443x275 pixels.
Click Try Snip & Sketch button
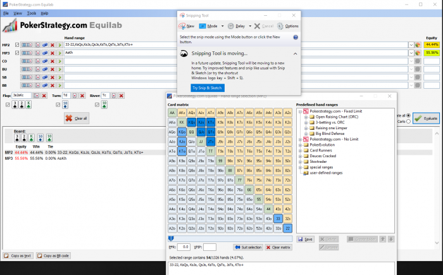(208, 88)
